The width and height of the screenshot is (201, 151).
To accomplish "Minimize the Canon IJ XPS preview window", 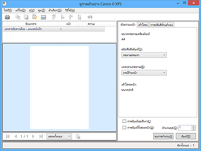I will point(178,3).
